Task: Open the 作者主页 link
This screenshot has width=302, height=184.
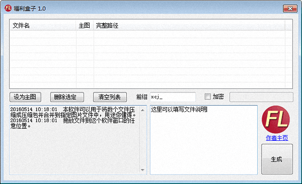Action: [x=277, y=138]
